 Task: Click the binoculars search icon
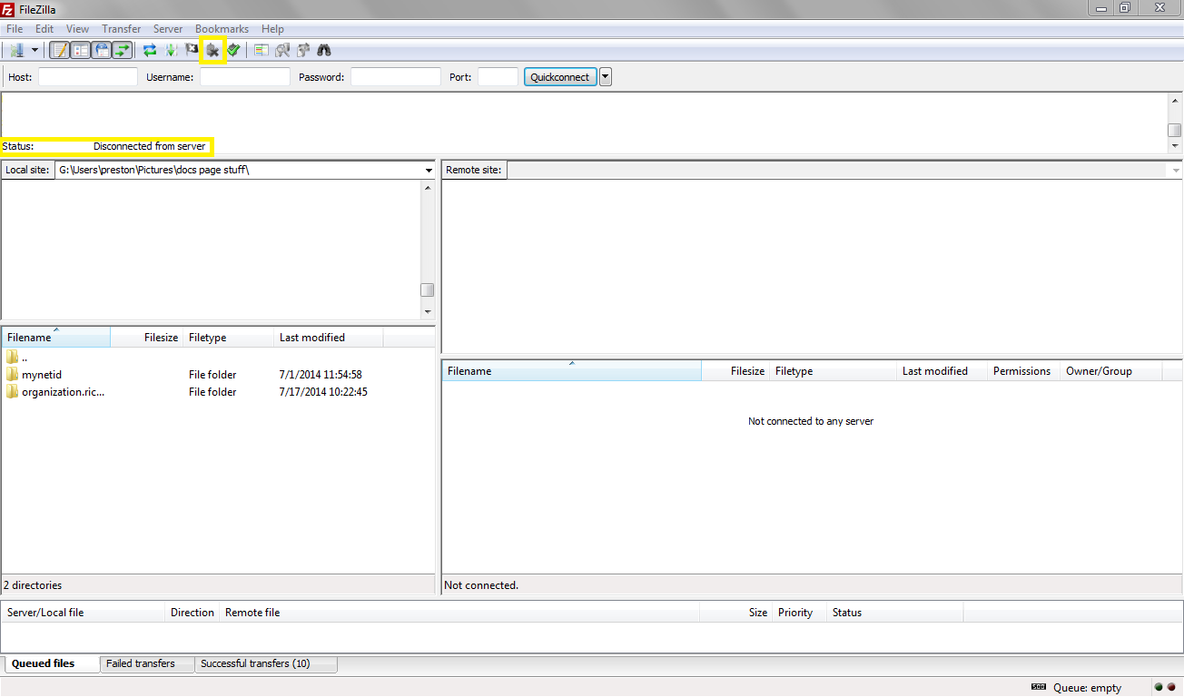click(323, 51)
